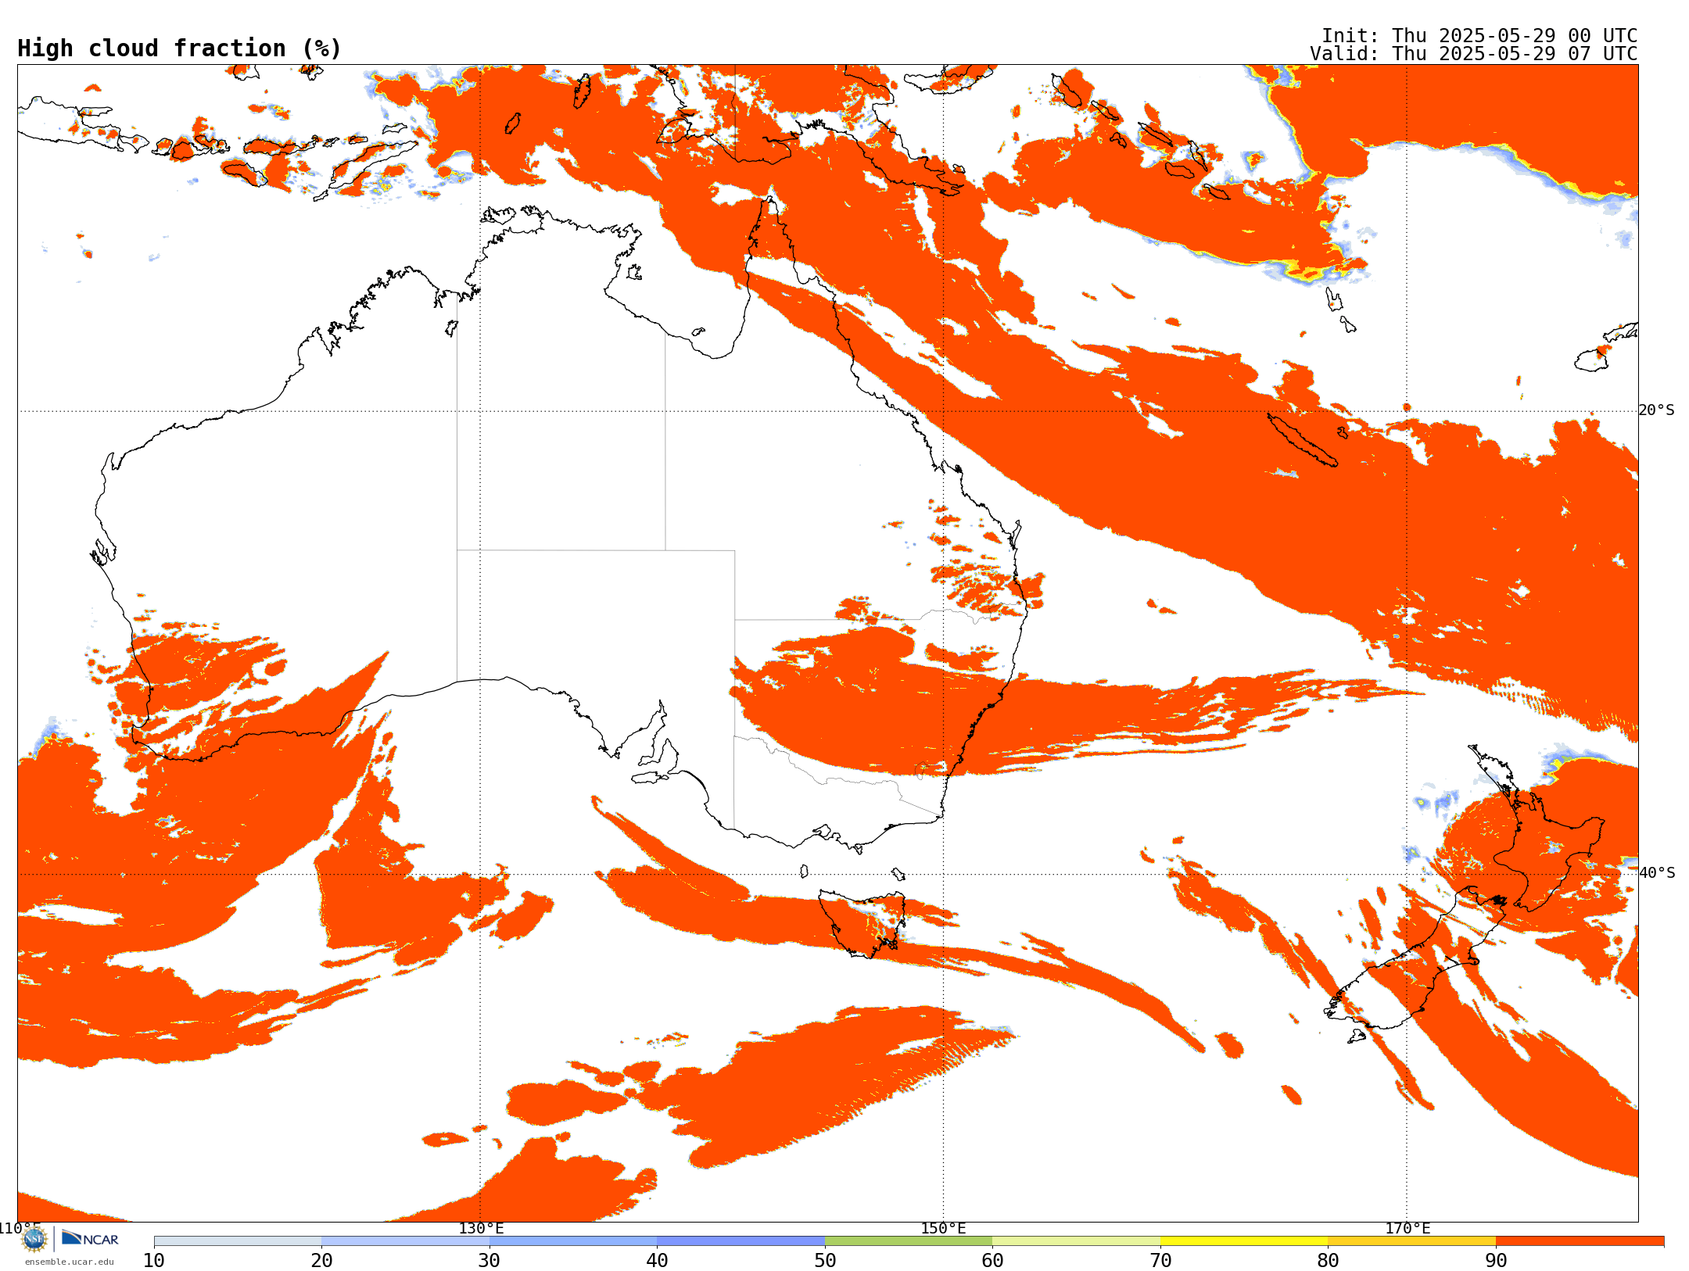Viewport: 1689px width, 1271px height.
Task: Click the 30-40 blue colorbar segment
Action: 573,1241
